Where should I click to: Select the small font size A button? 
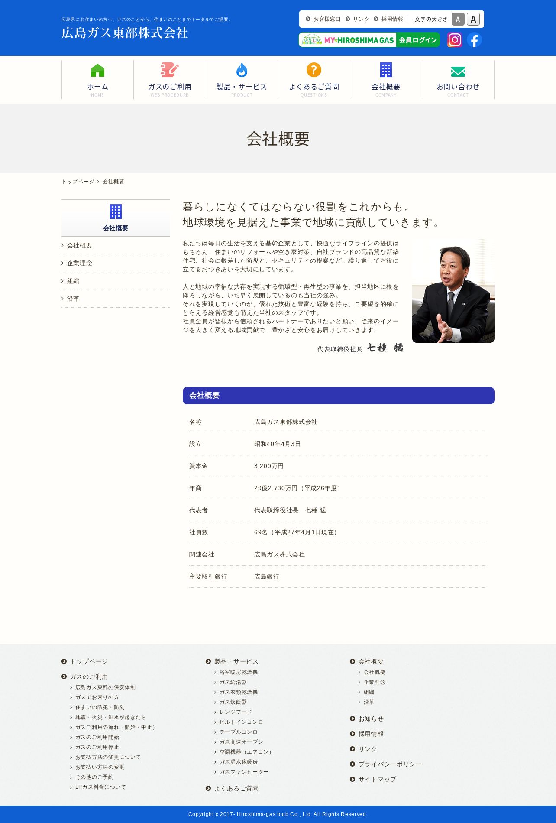pyautogui.click(x=458, y=19)
